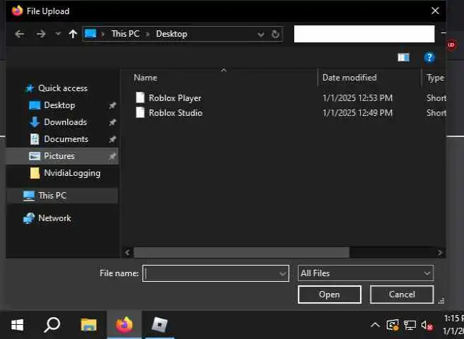464x339 pixels.
Task: Select 'Desktop' in the address breadcrumb
Action: click(171, 34)
